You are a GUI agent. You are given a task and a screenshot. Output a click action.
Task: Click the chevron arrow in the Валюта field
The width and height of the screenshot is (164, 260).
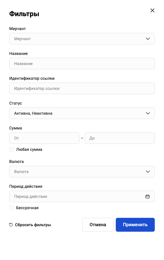[148, 172]
